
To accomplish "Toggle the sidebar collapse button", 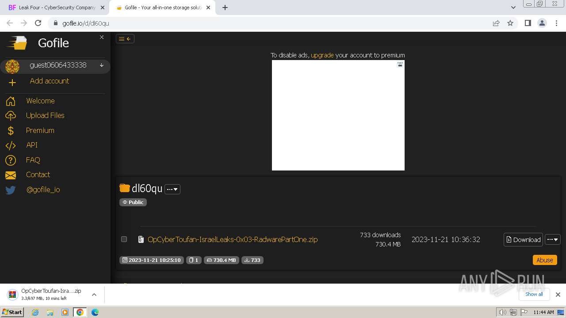I will click(125, 39).
